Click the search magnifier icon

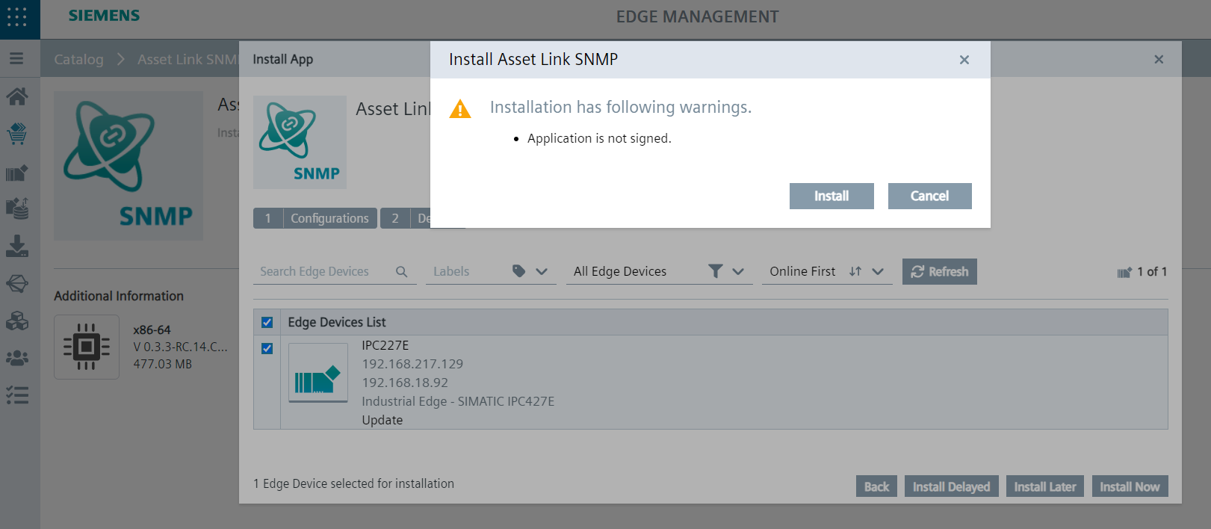[x=401, y=272]
